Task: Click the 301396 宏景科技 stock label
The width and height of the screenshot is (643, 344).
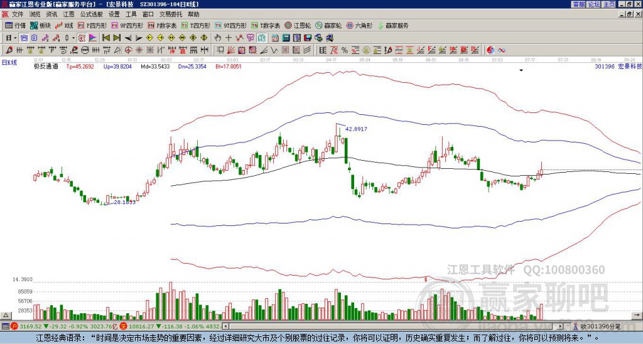Action: 618,66
